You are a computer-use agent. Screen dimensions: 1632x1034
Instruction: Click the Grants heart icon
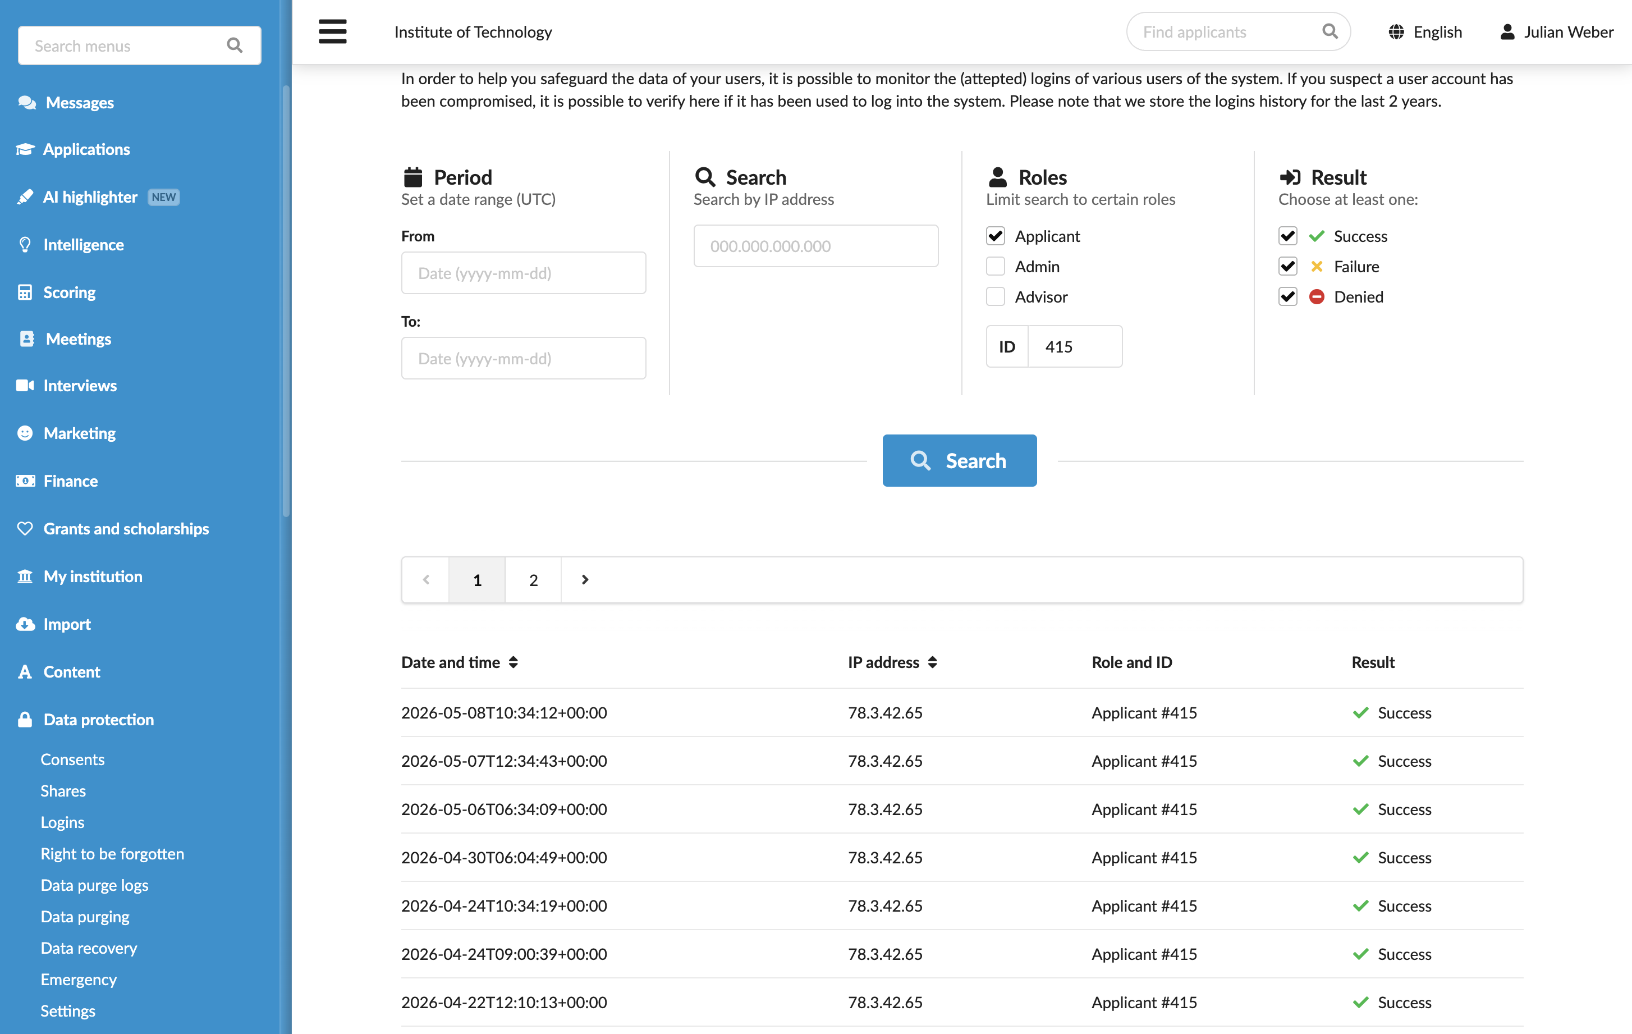coord(25,528)
